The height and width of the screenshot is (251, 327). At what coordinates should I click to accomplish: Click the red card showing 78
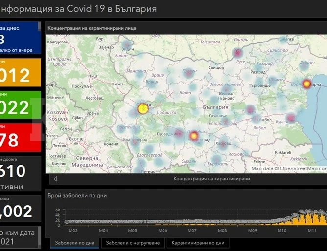coord(20,137)
